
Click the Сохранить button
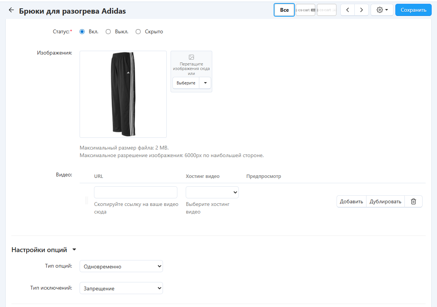pos(413,10)
